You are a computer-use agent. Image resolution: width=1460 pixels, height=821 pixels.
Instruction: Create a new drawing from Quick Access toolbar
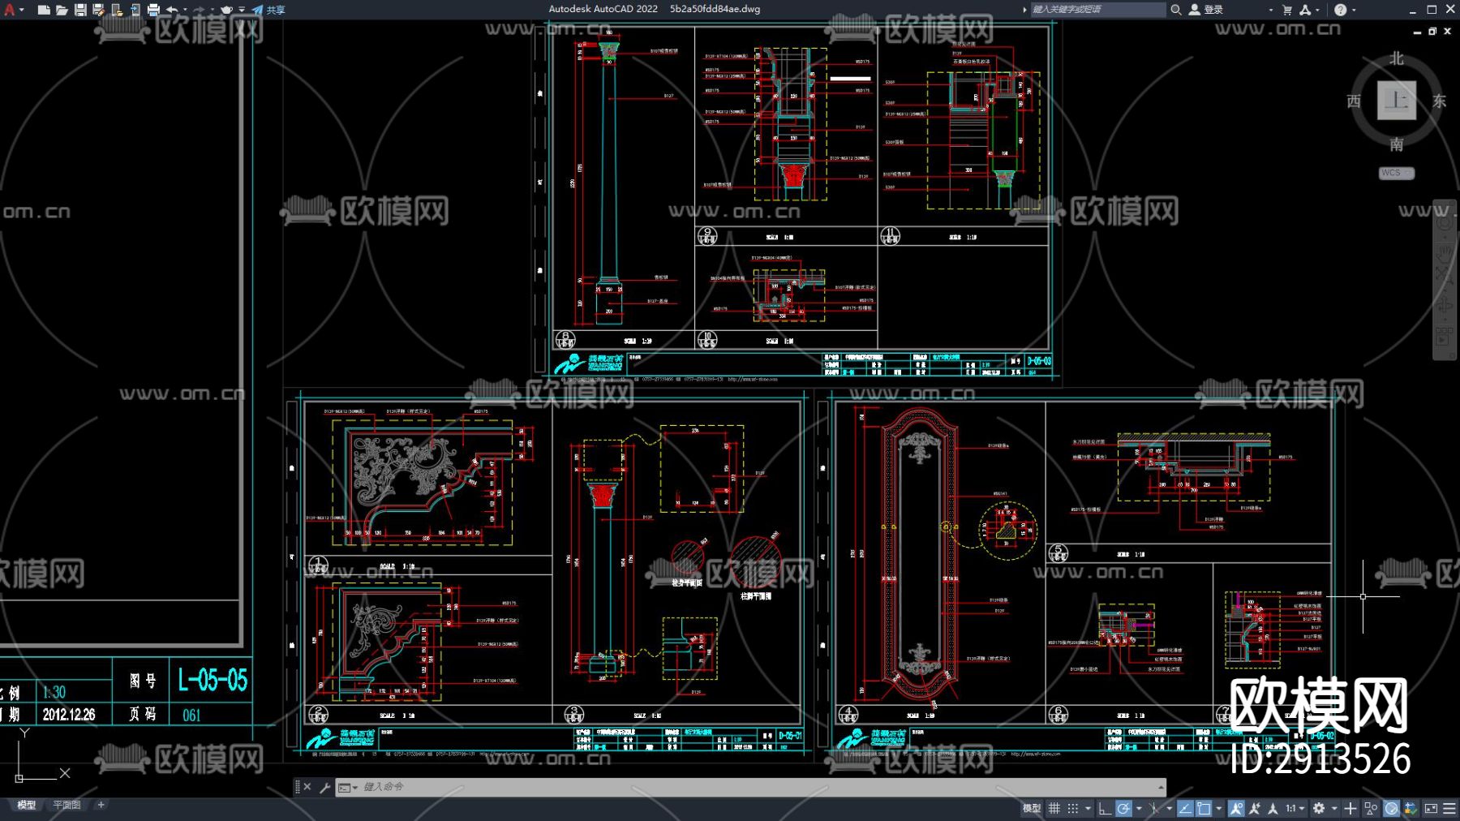(x=44, y=10)
